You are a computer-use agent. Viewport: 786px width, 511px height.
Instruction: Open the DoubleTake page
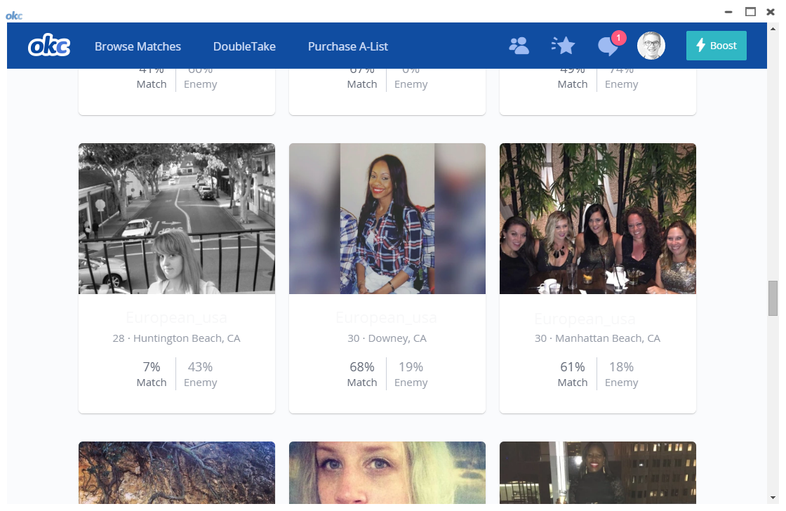(245, 46)
